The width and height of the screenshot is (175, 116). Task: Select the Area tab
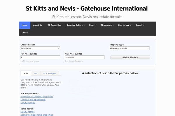coord(26,73)
